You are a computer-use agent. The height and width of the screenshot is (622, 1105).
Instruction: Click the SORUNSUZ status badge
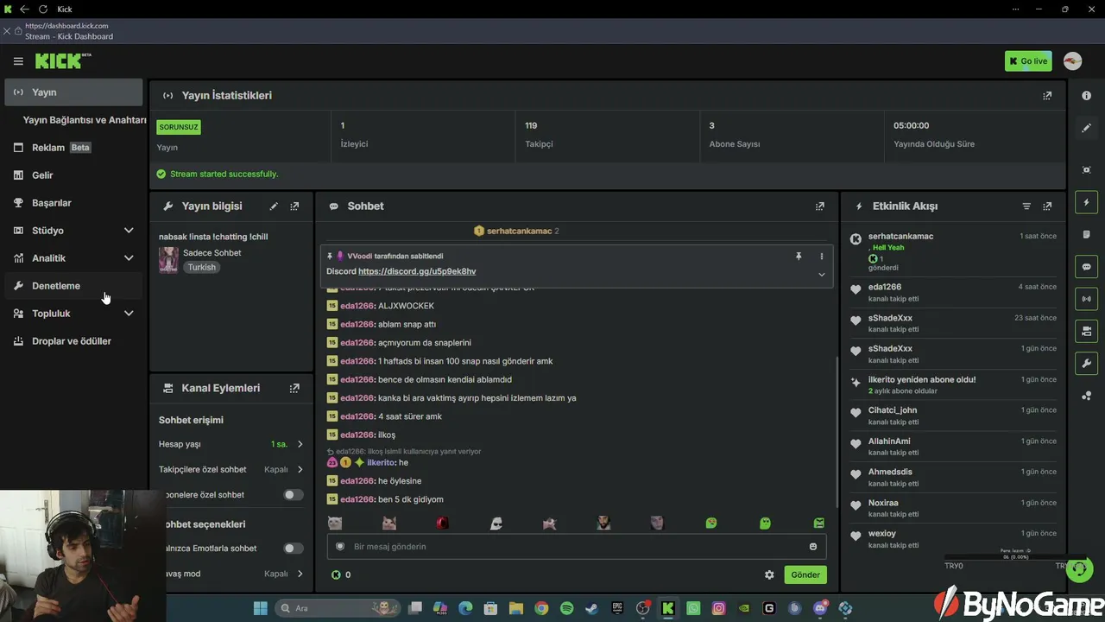179,127
